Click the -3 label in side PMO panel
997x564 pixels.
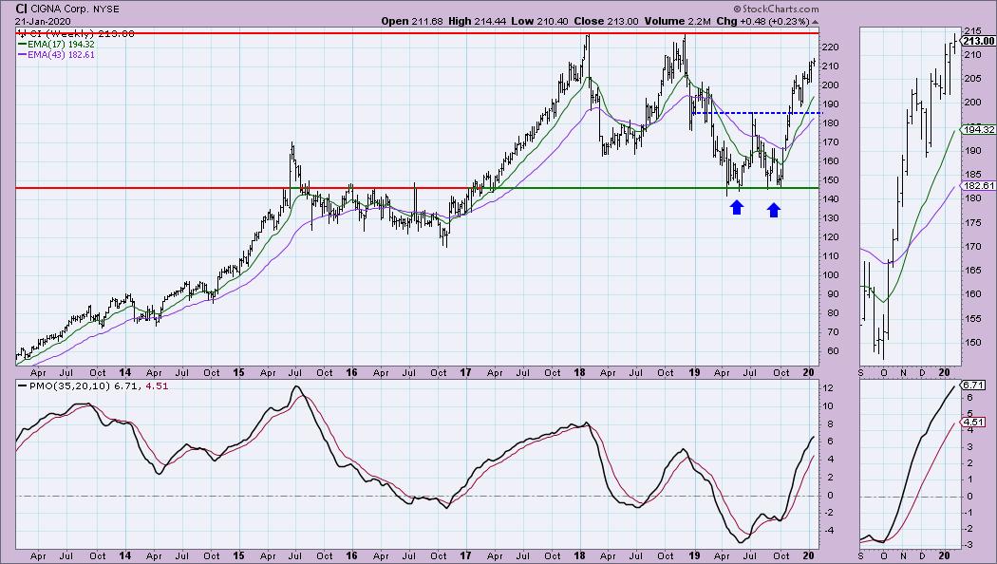click(969, 545)
